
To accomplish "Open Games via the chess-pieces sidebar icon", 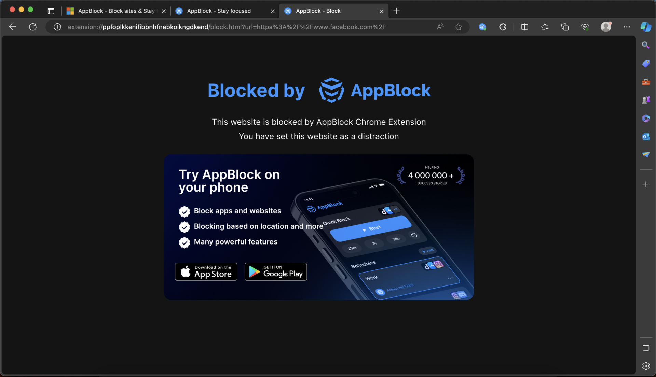I will click(x=645, y=100).
